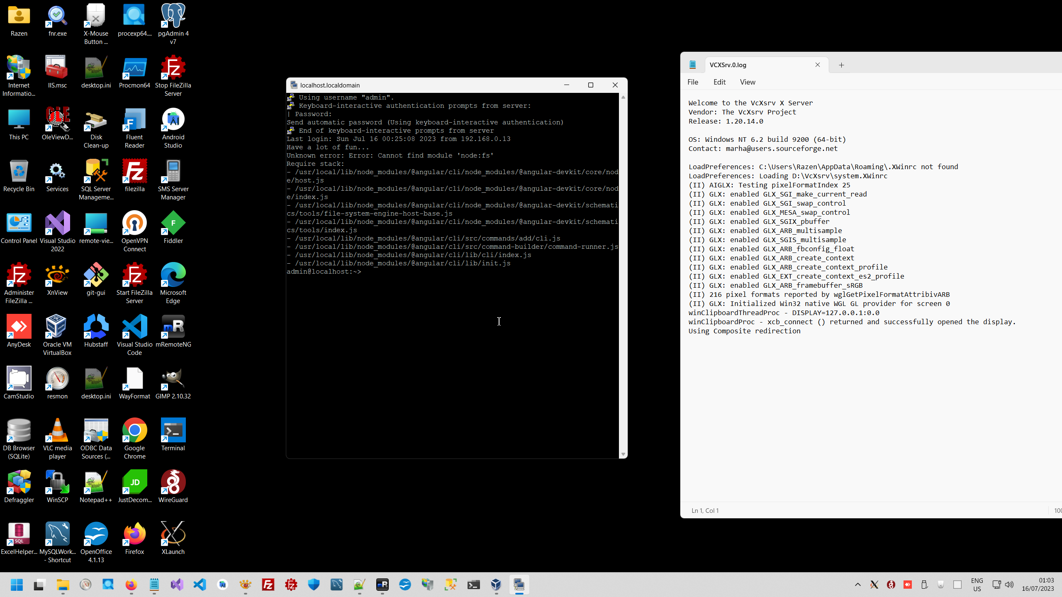Switch keyboard layout via the ENG US indicator

point(977,585)
